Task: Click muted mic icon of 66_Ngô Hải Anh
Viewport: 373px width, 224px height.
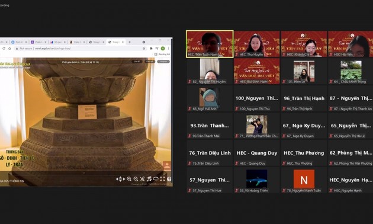Action: pos(189,109)
